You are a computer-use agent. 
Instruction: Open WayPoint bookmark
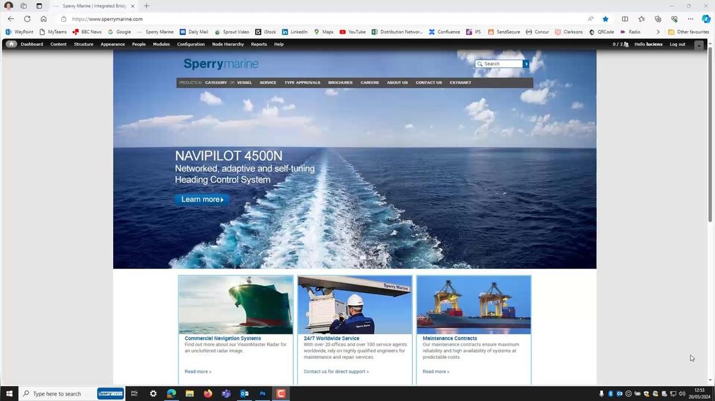point(19,32)
